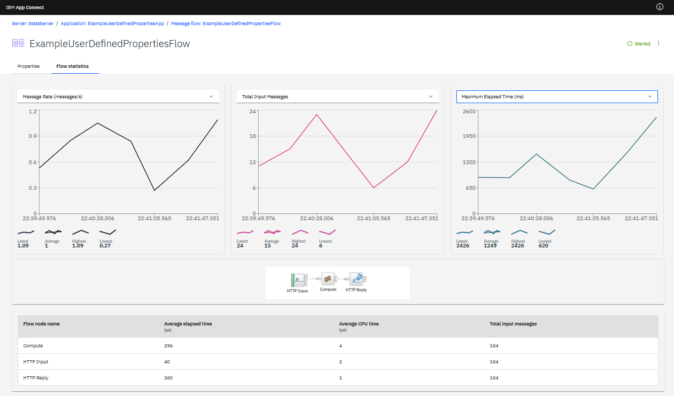Image resolution: width=674 pixels, height=396 pixels.
Task: Click the HTTP Input node label
Action: pos(297,291)
